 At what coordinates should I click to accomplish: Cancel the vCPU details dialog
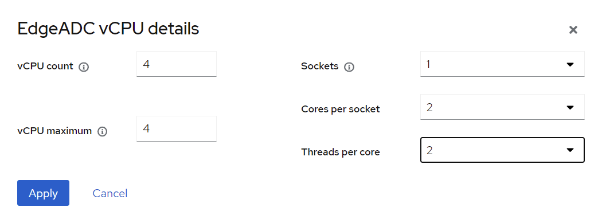(110, 193)
